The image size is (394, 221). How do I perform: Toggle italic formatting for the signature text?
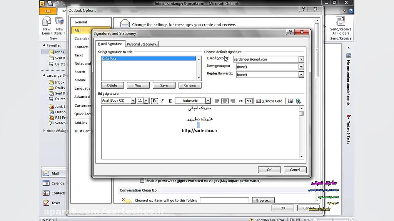coord(162,101)
